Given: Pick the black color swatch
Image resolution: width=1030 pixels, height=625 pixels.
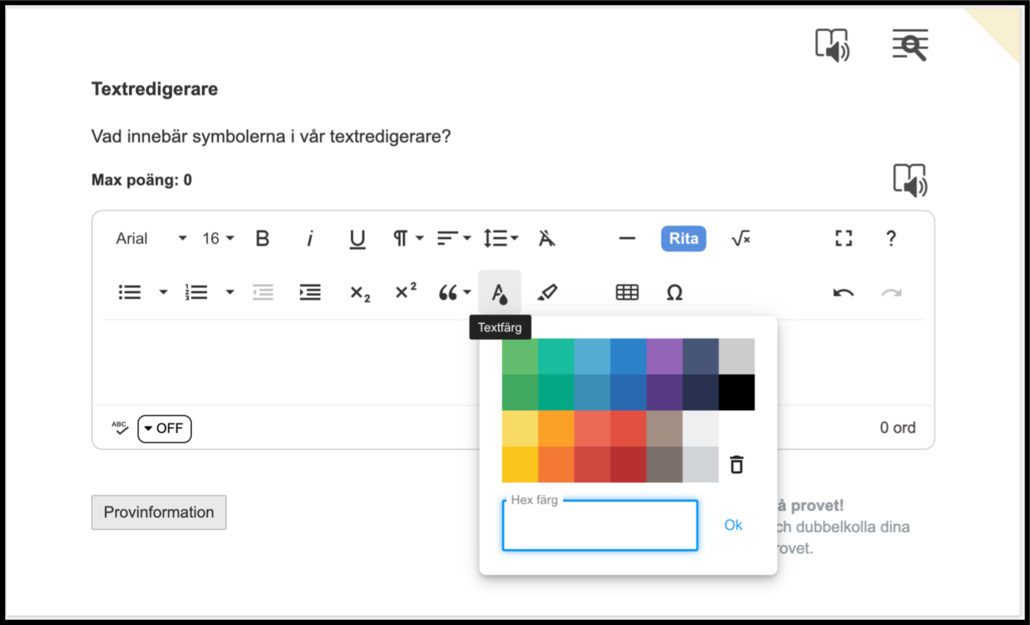Looking at the screenshot, I should pyautogui.click(x=737, y=393).
